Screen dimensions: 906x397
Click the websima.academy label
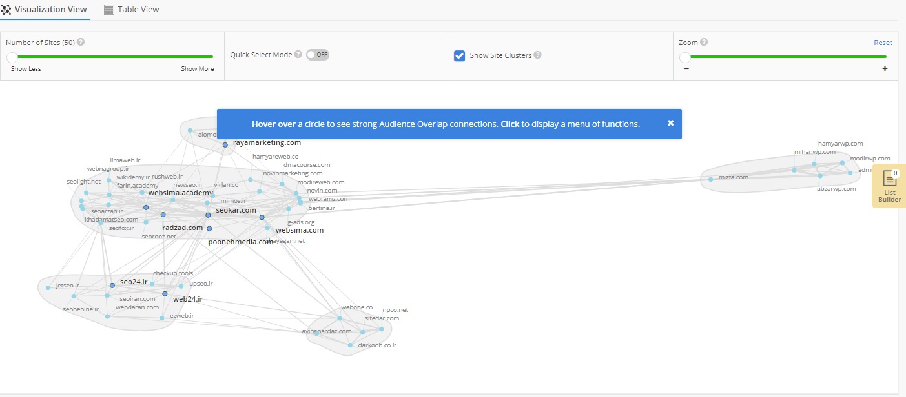point(180,193)
